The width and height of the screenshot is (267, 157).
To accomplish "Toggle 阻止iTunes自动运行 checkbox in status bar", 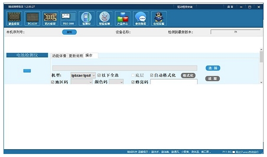I will point(234,152).
